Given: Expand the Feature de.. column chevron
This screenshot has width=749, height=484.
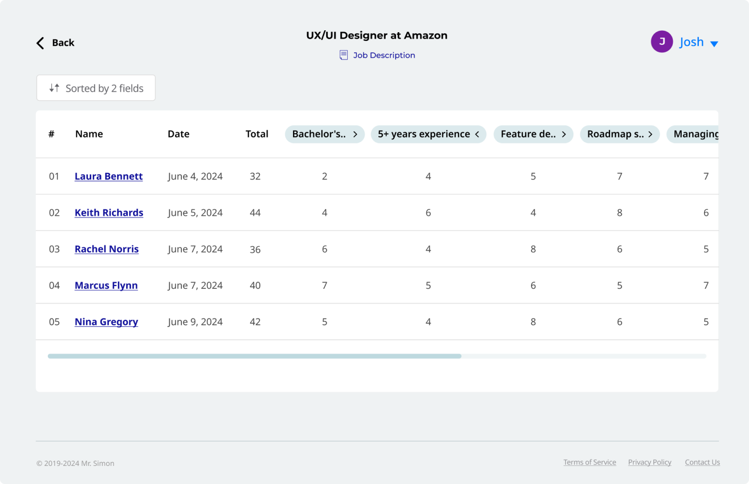Looking at the screenshot, I should [x=564, y=134].
